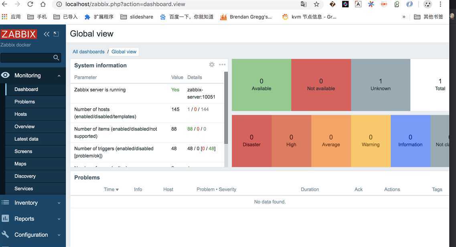Screen dimensions: 456x247
Task: Click the Zabbix logo
Action: click(18, 34)
